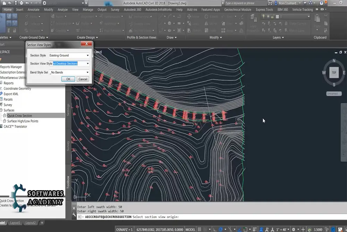Switch to the Annotate ribbon tab
Viewport: 347px width, 232px height.
coord(33,10)
